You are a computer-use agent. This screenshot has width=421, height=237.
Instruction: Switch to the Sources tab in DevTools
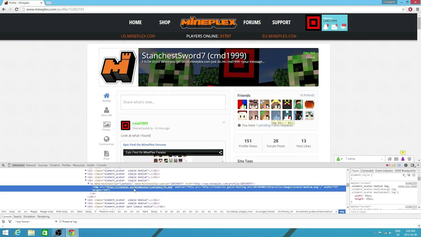tap(43, 165)
